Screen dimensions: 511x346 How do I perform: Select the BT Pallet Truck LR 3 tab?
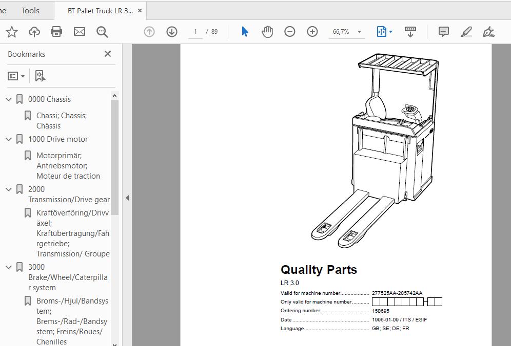100,11
